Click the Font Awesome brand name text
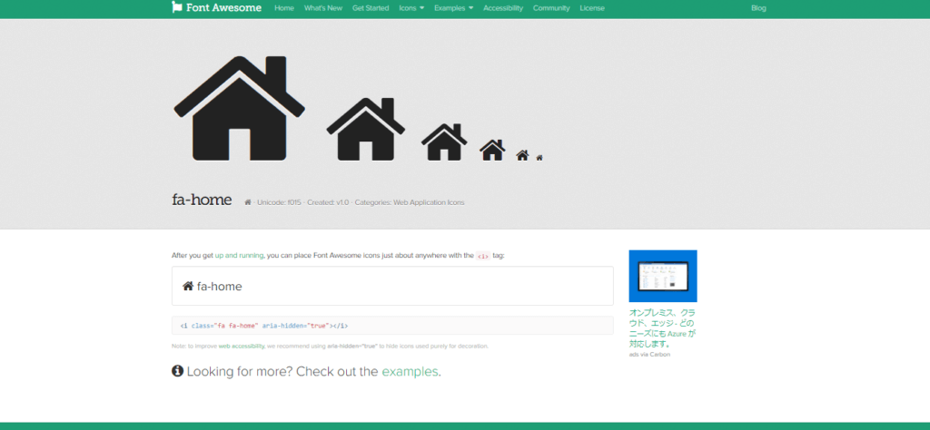The width and height of the screenshot is (930, 430). pos(223,7)
